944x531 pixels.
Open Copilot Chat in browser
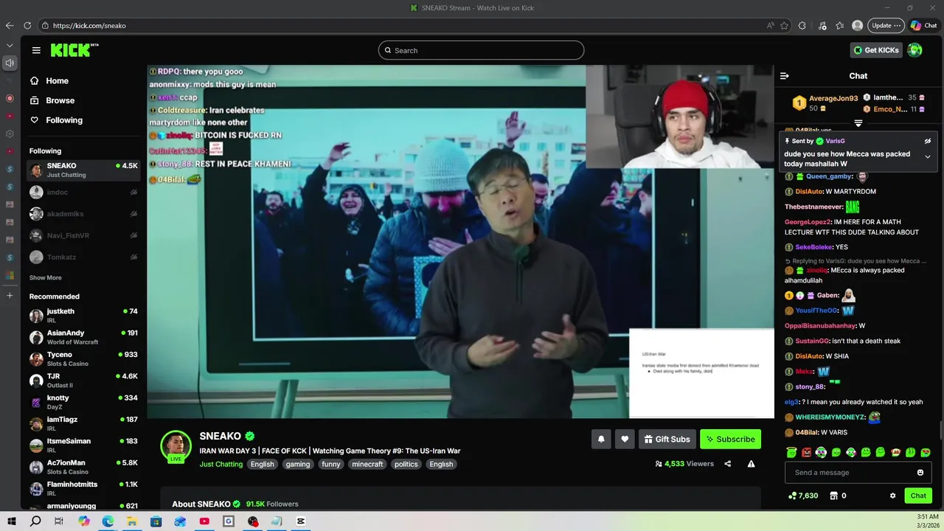click(x=923, y=25)
